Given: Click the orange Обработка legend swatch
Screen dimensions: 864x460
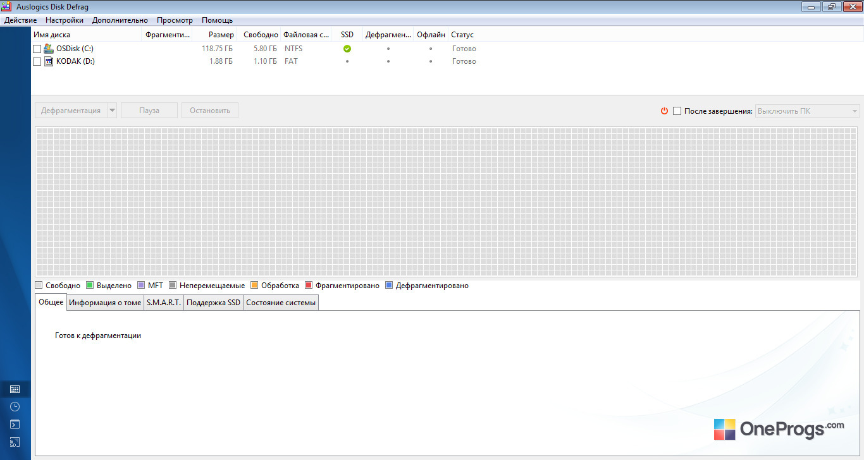Looking at the screenshot, I should click(x=254, y=285).
